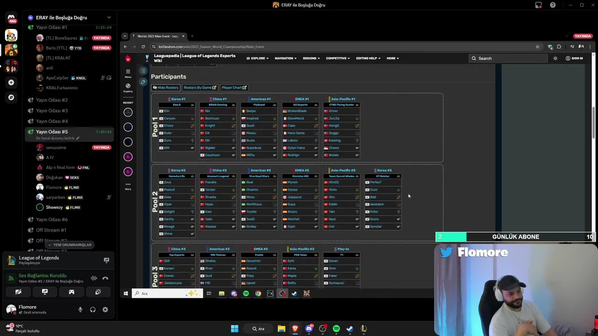Screen dimensions: 598x336
Task: Open the Fandom Explore sidebar icon
Action: coord(128,88)
